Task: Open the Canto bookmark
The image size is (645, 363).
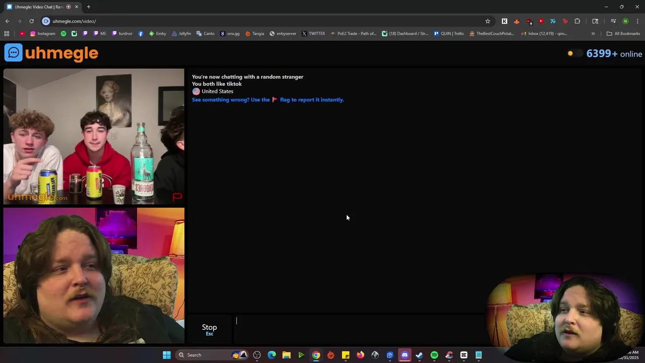Action: [x=206, y=34]
